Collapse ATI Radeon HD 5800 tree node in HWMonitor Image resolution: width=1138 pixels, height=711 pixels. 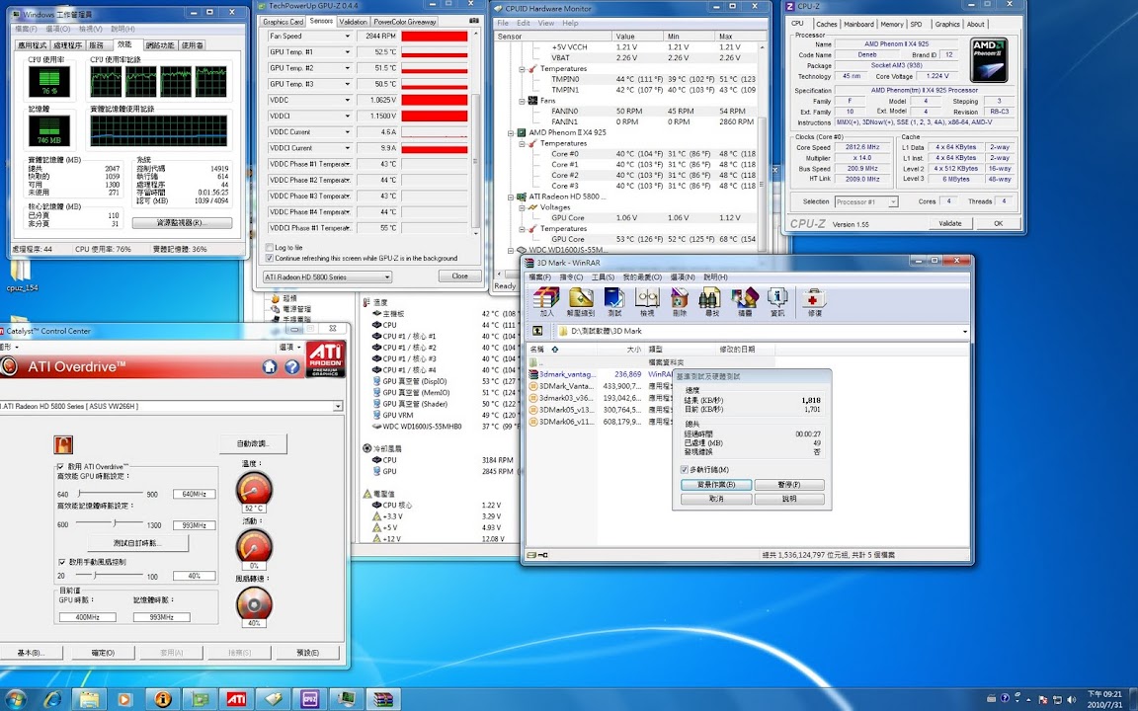(x=511, y=197)
